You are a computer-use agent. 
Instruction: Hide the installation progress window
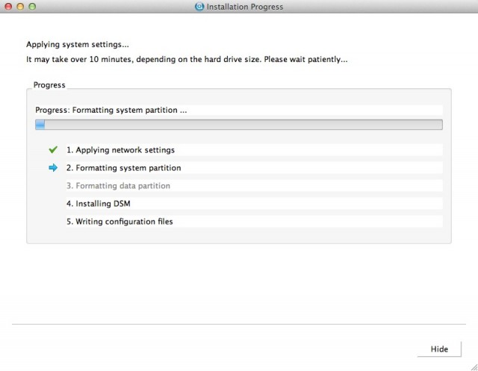pos(439,349)
